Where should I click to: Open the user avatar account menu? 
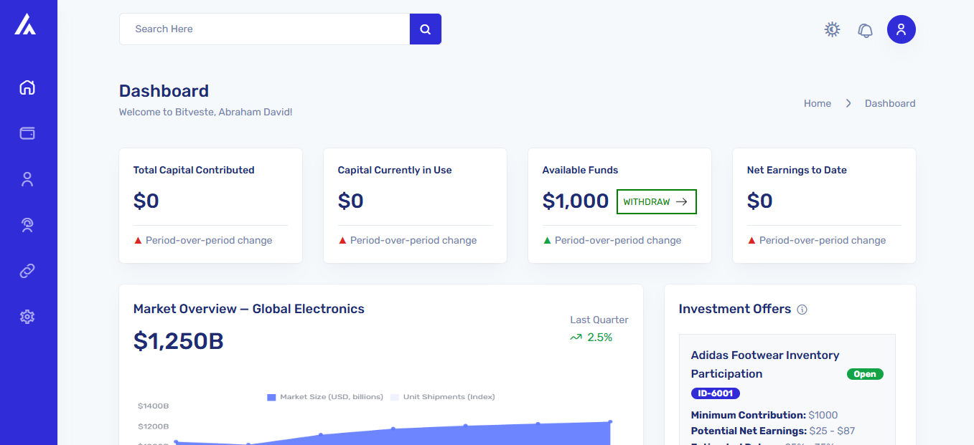pyautogui.click(x=901, y=29)
